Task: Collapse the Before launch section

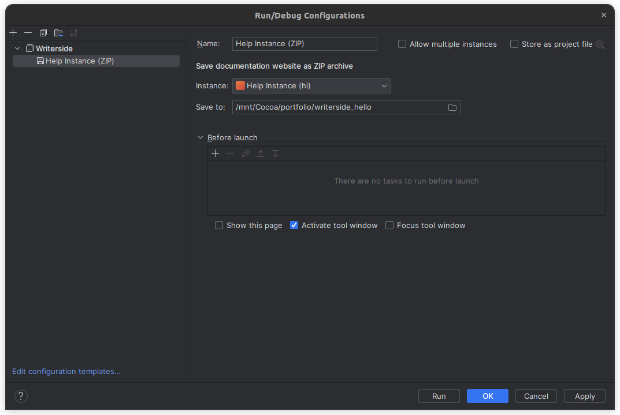Action: click(x=201, y=138)
